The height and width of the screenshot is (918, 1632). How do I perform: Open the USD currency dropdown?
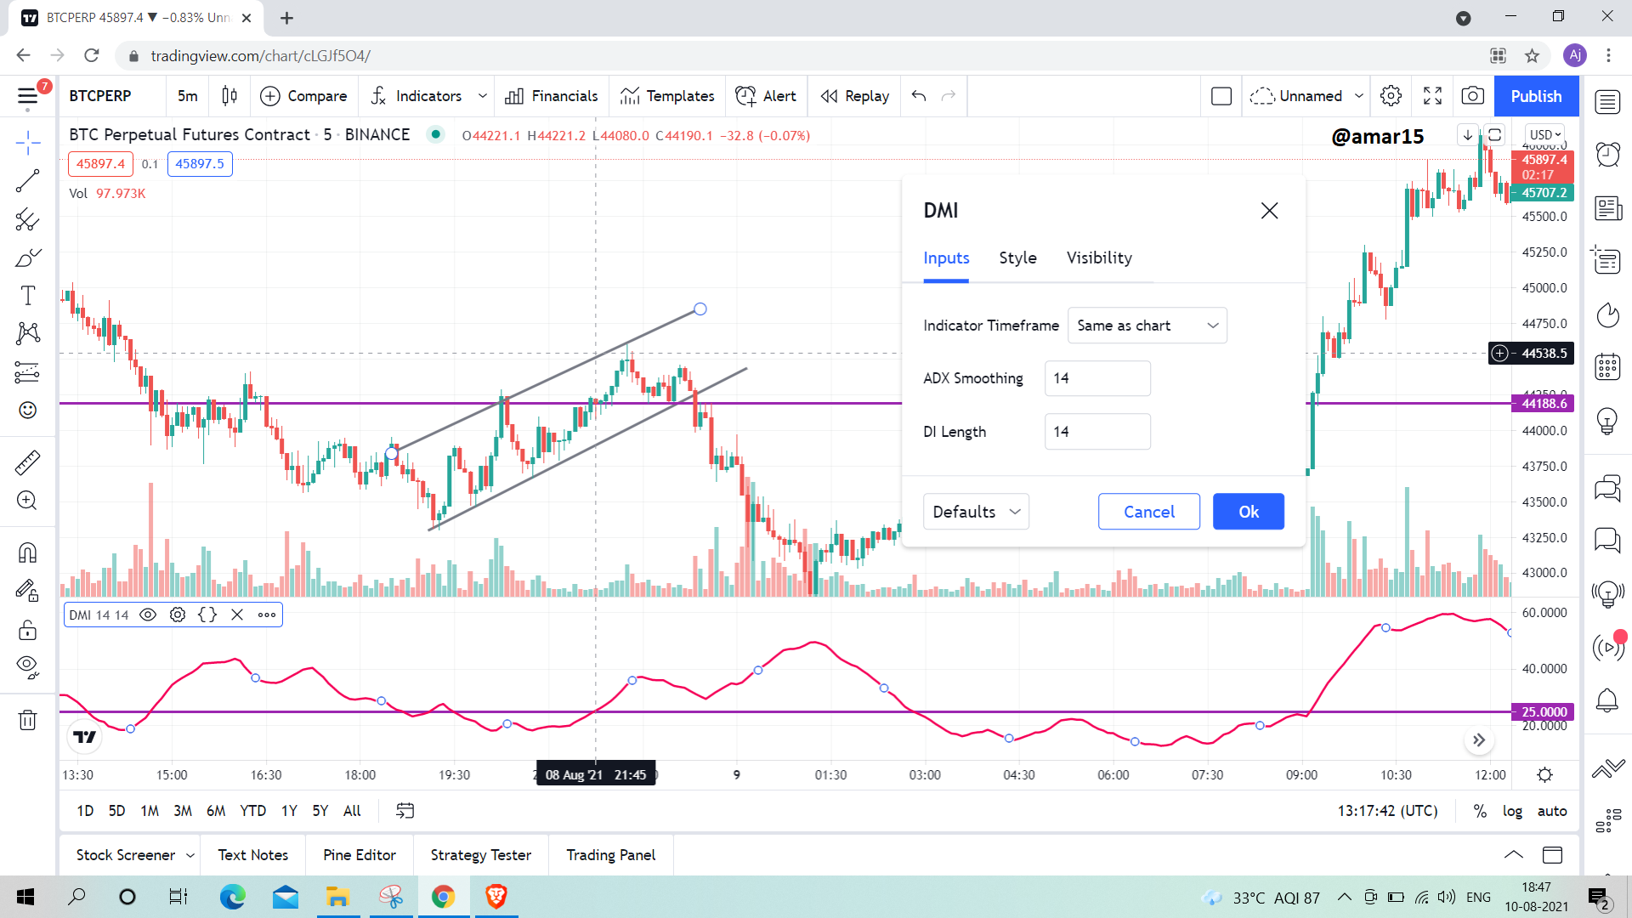pos(1545,134)
